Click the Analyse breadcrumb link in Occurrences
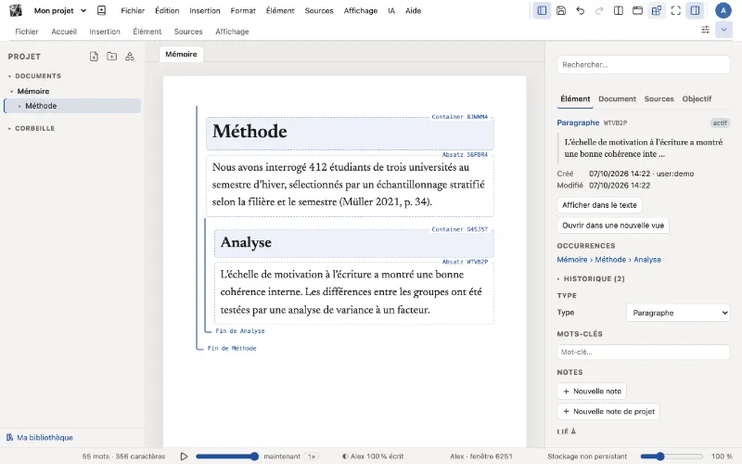Image resolution: width=742 pixels, height=464 pixels. tap(646, 260)
